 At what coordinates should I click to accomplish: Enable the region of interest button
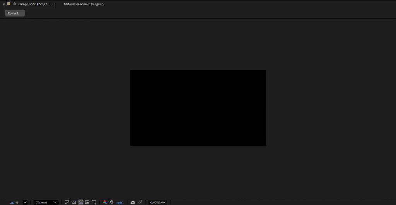click(87, 202)
